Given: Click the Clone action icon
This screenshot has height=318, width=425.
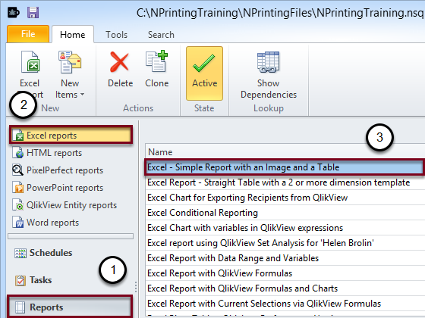Looking at the screenshot, I should 156,61.
